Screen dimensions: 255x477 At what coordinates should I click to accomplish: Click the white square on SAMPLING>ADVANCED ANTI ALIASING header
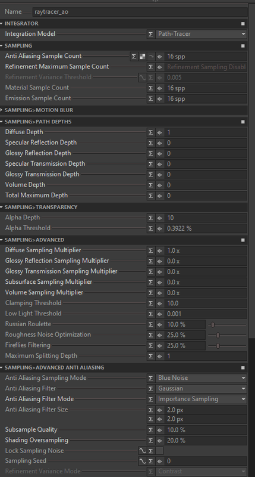click(x=243, y=368)
